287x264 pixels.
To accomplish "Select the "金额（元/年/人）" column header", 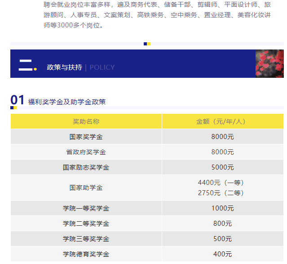I will coord(222,121).
